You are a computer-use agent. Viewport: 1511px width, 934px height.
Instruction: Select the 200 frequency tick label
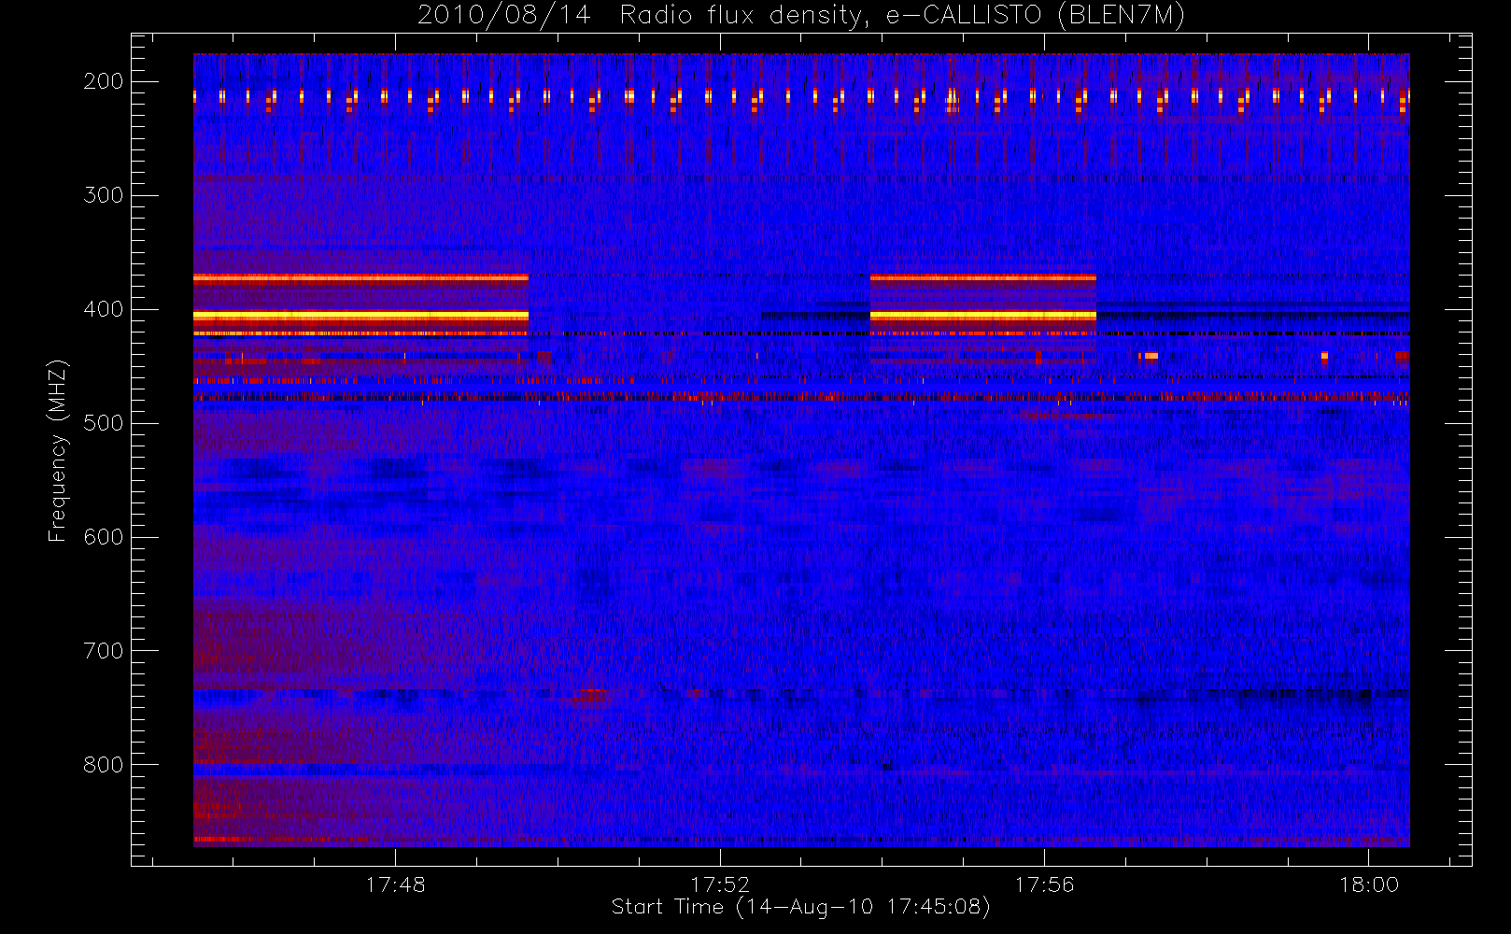104,81
